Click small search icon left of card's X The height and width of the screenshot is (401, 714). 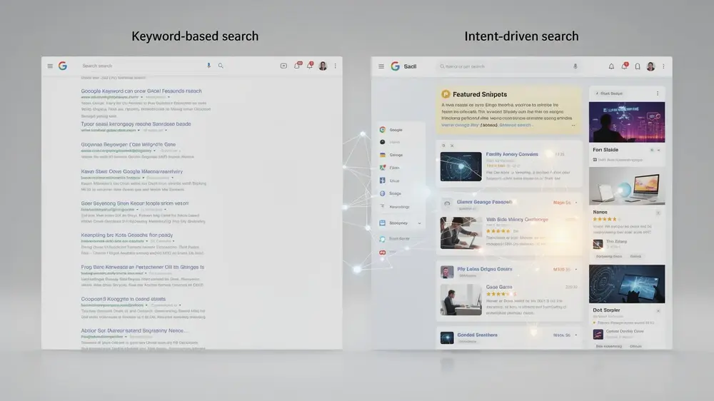click(443, 146)
